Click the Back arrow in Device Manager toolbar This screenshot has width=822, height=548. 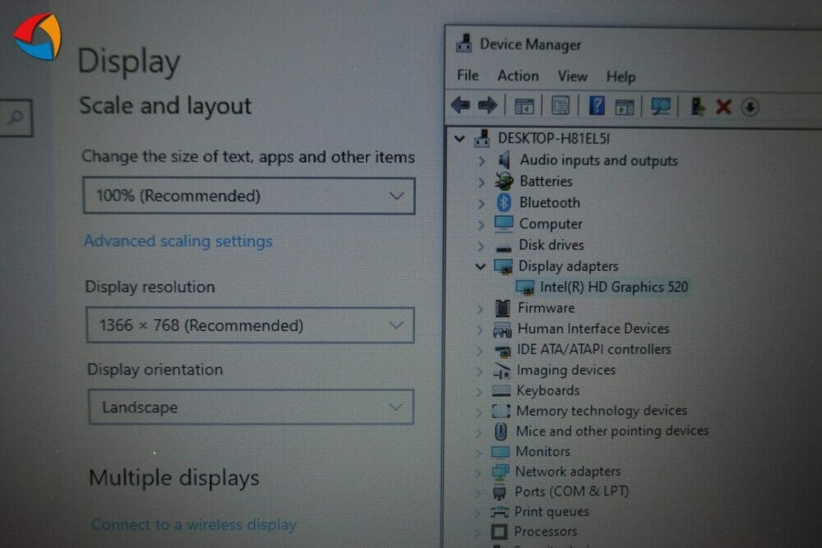pos(460,105)
